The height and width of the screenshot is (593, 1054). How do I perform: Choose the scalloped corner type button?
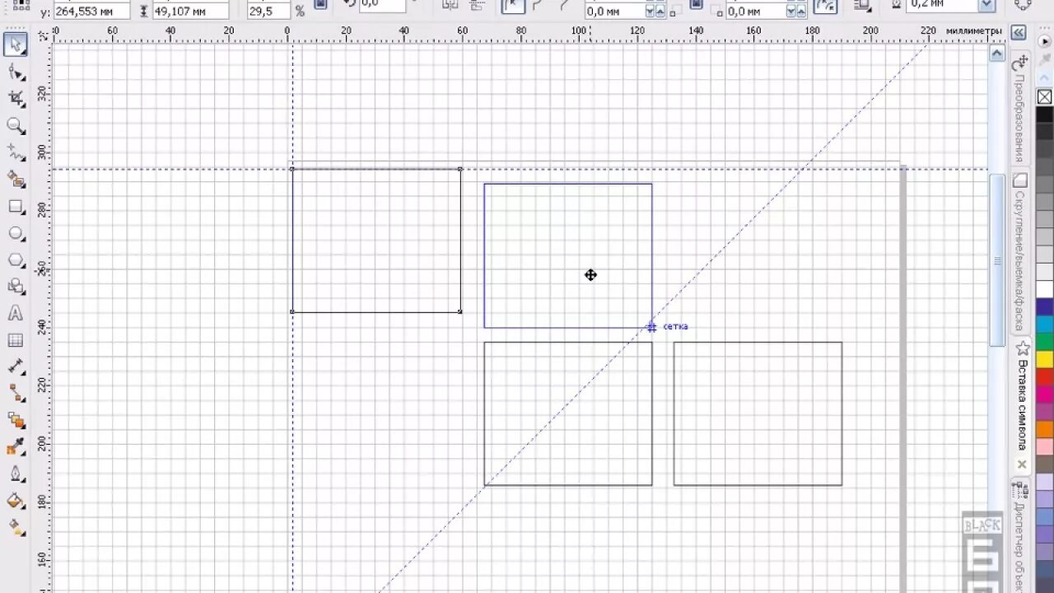(538, 6)
